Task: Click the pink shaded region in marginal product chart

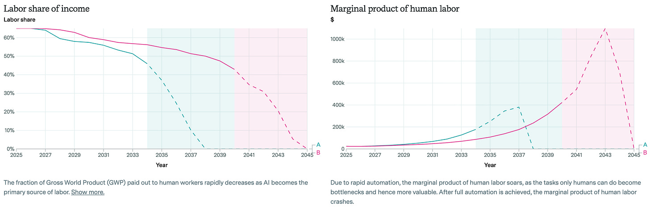Action: coord(598,88)
